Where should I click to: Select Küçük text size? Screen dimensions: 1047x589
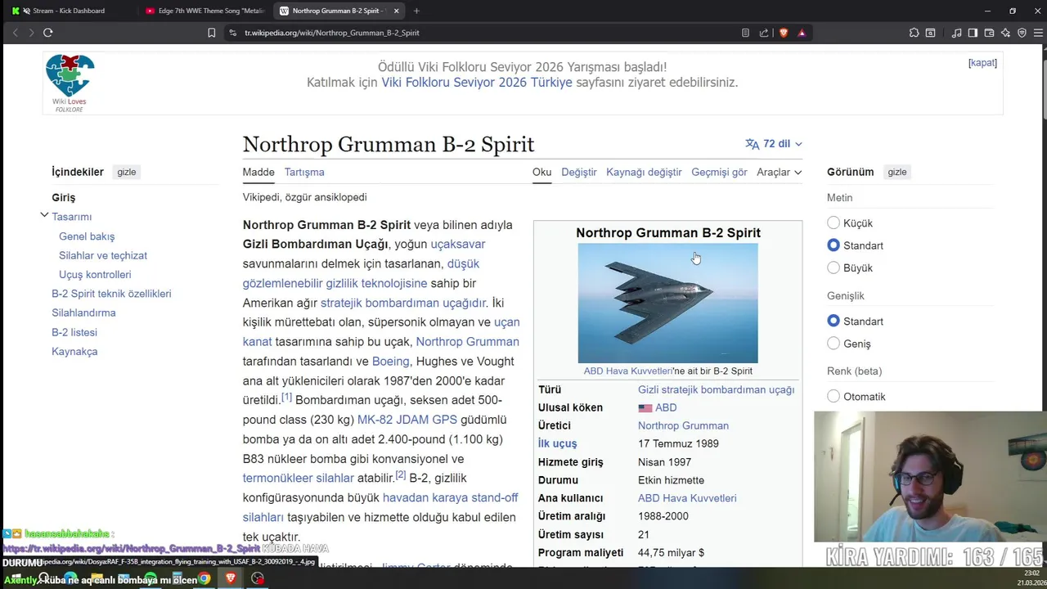pos(834,223)
